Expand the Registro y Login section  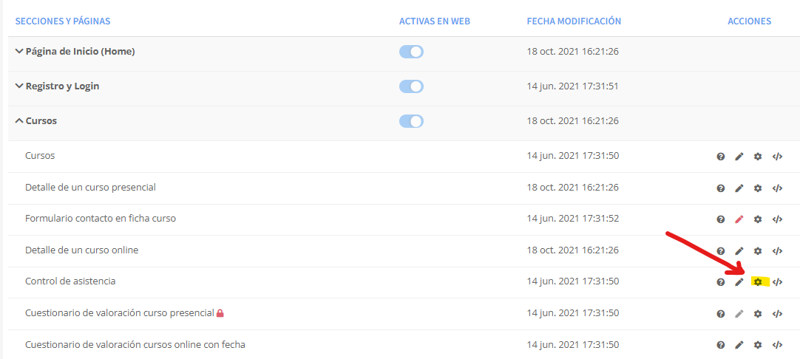[19, 86]
